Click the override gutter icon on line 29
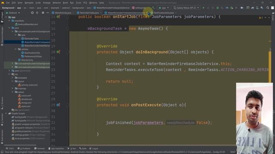This screenshot has width=275, height=154. (58, 105)
